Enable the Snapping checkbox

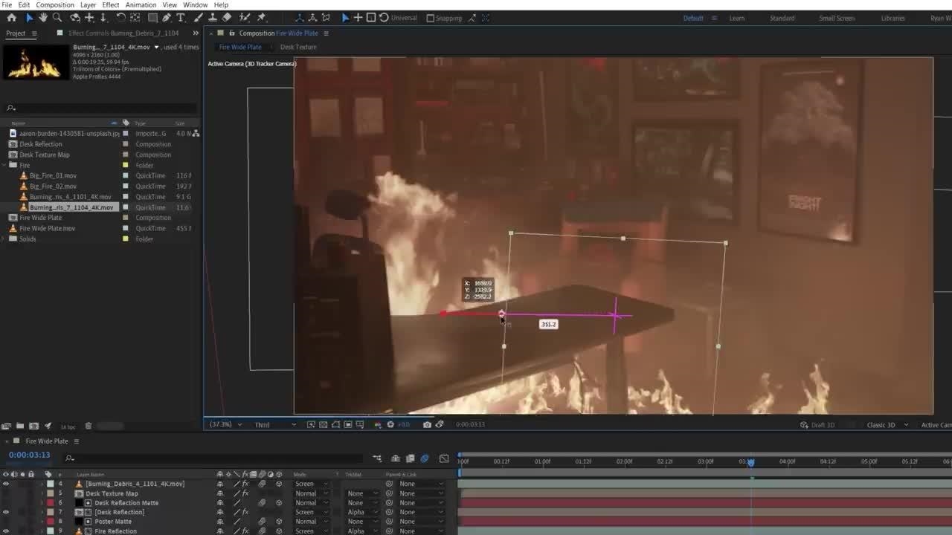[x=430, y=18]
